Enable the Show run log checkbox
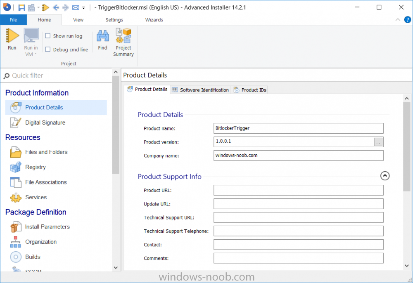413x283 pixels. 48,36
